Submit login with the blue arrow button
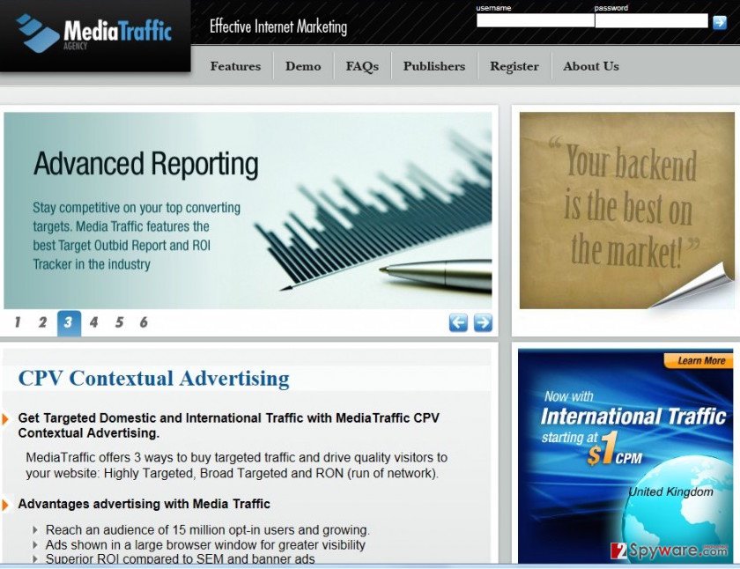This screenshot has width=740, height=569. coord(720,22)
